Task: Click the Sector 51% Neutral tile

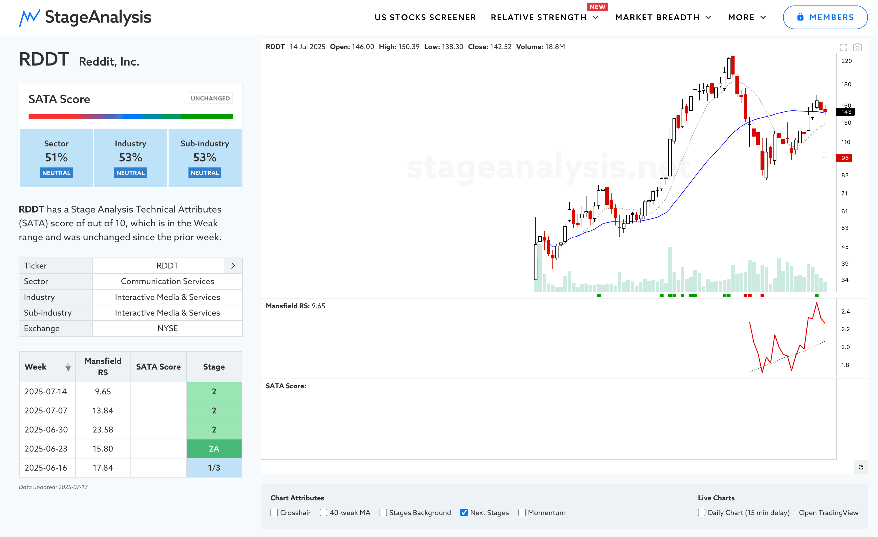Action: (x=56, y=158)
